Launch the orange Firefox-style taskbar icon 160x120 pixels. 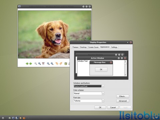(24, 118)
